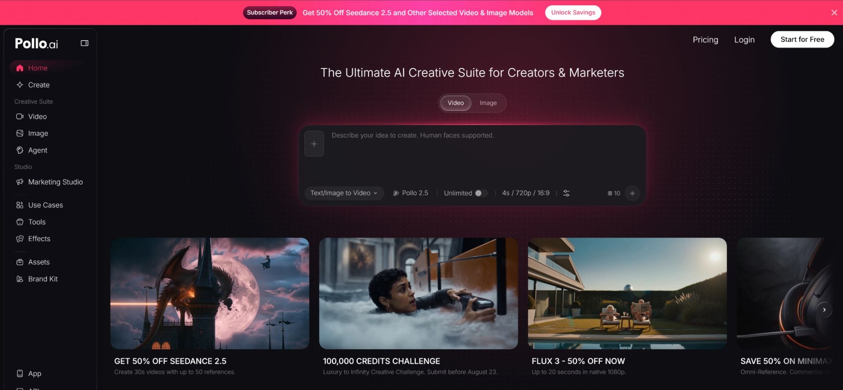Click the Assets label in sidebar

(x=39, y=262)
